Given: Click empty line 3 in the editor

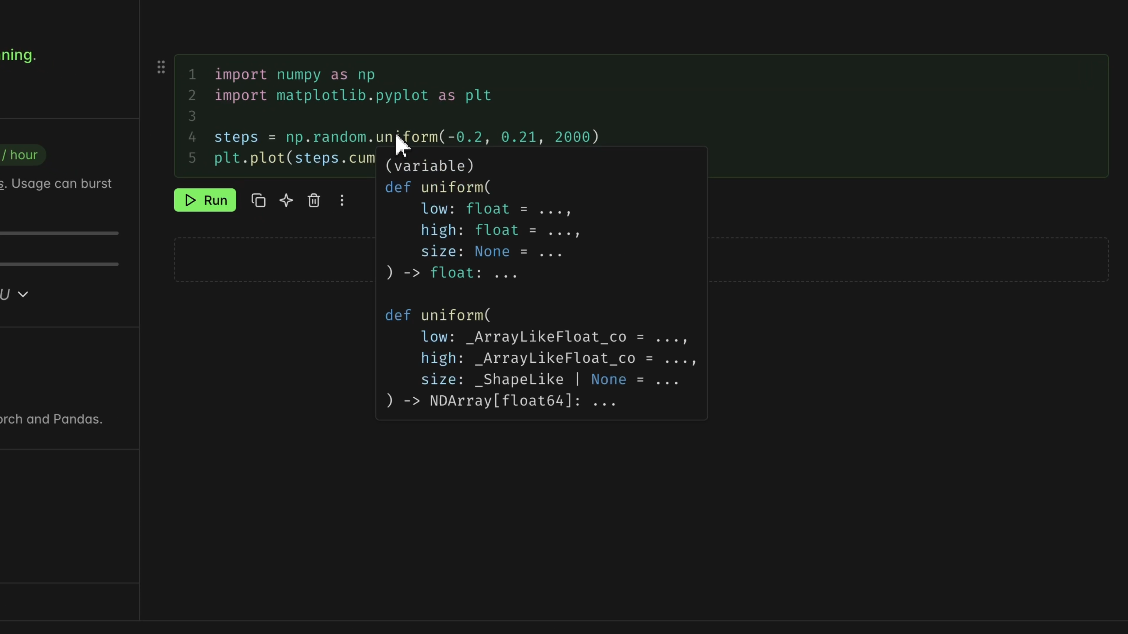Looking at the screenshot, I should click(394, 117).
